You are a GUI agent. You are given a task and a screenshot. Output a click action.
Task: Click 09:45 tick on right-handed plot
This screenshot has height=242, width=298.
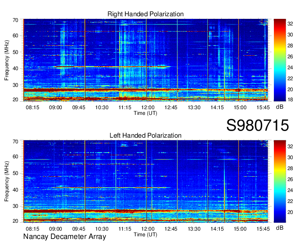point(79,107)
